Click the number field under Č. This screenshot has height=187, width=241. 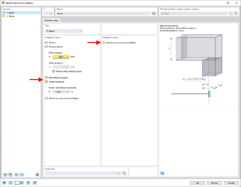(48, 14)
